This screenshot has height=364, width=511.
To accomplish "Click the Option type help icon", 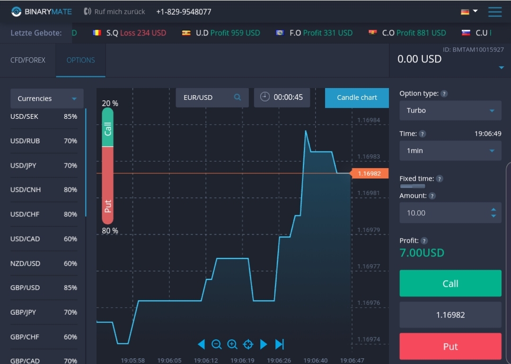I will [x=444, y=94].
